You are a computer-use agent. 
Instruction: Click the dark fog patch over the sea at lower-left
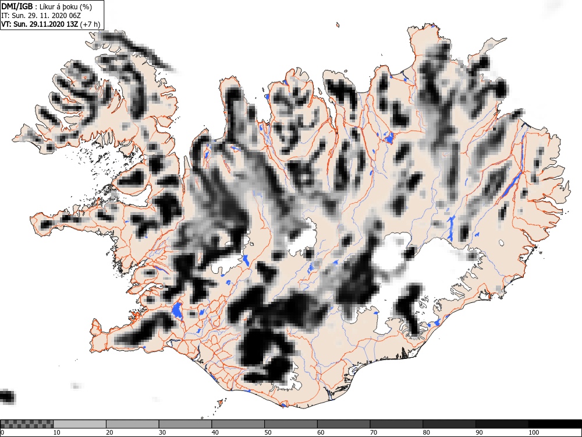point(8,396)
